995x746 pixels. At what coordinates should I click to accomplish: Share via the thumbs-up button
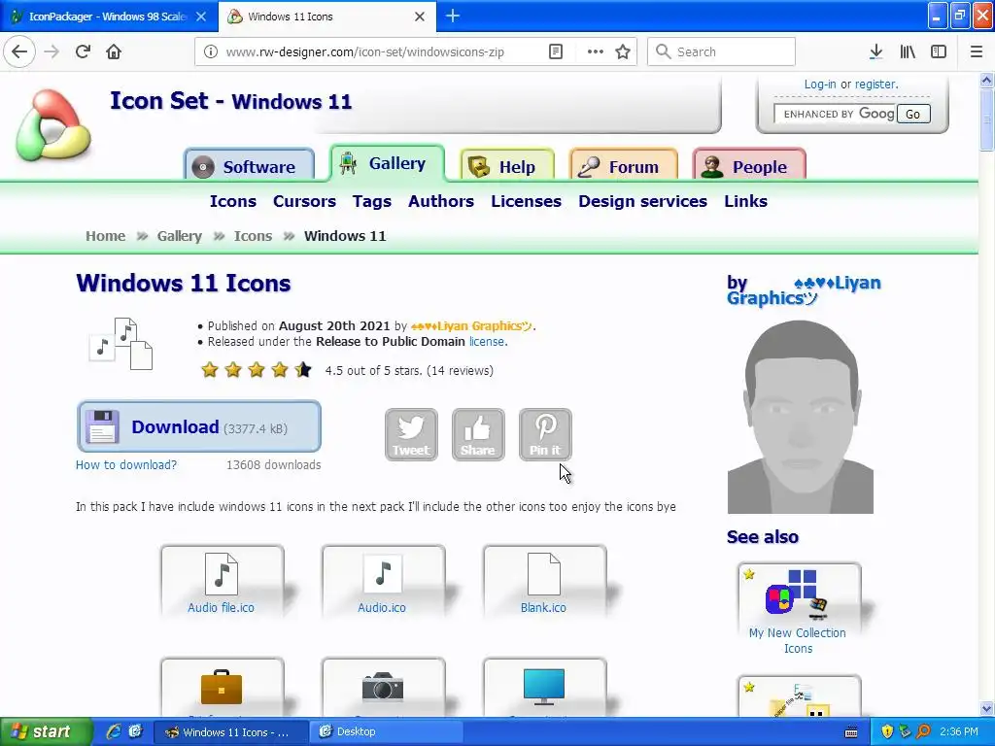click(x=478, y=434)
